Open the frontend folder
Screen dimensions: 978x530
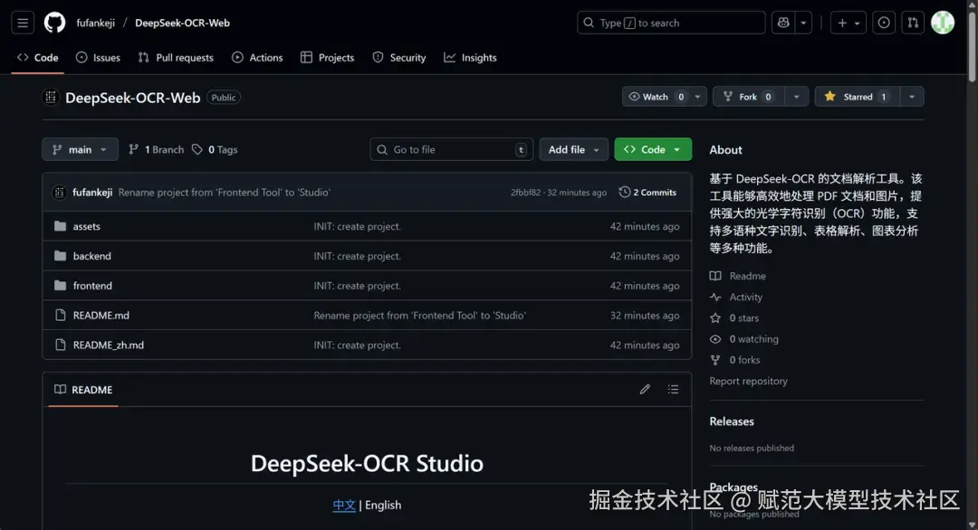coord(92,285)
